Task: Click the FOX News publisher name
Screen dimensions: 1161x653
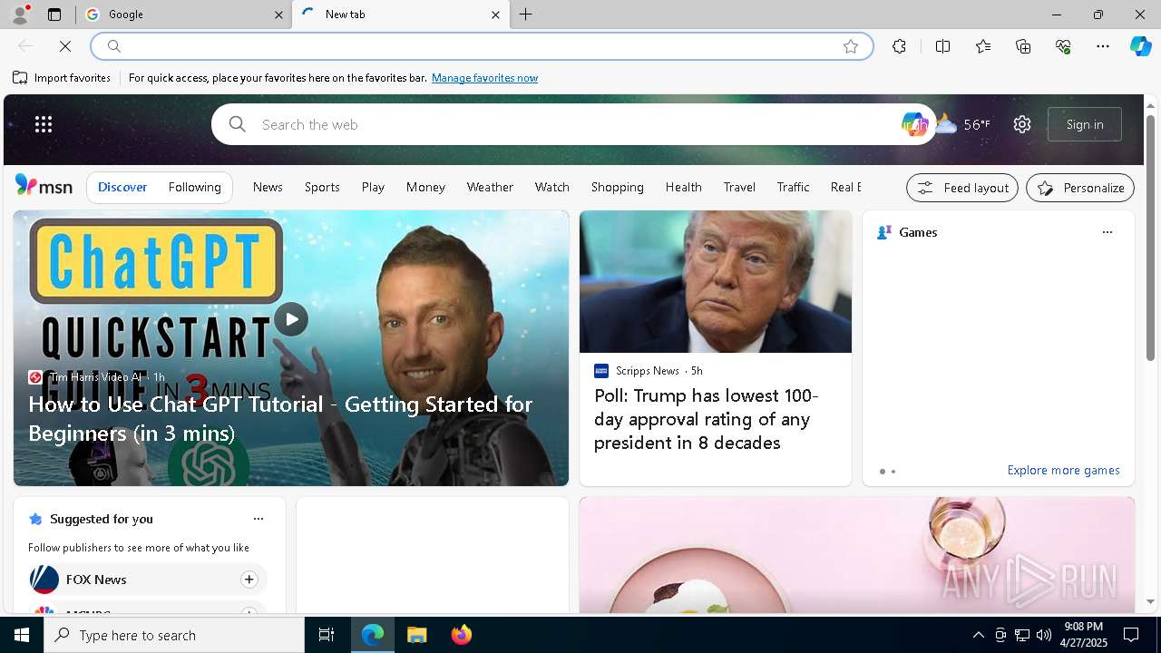Action: point(96,580)
